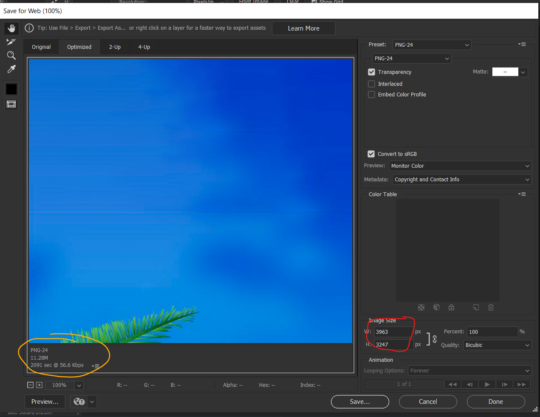Open the Metadata dropdown
This screenshot has width=540, height=417.
tap(462, 180)
